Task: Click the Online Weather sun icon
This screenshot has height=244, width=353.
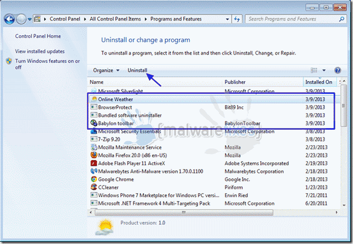Action: (x=94, y=99)
